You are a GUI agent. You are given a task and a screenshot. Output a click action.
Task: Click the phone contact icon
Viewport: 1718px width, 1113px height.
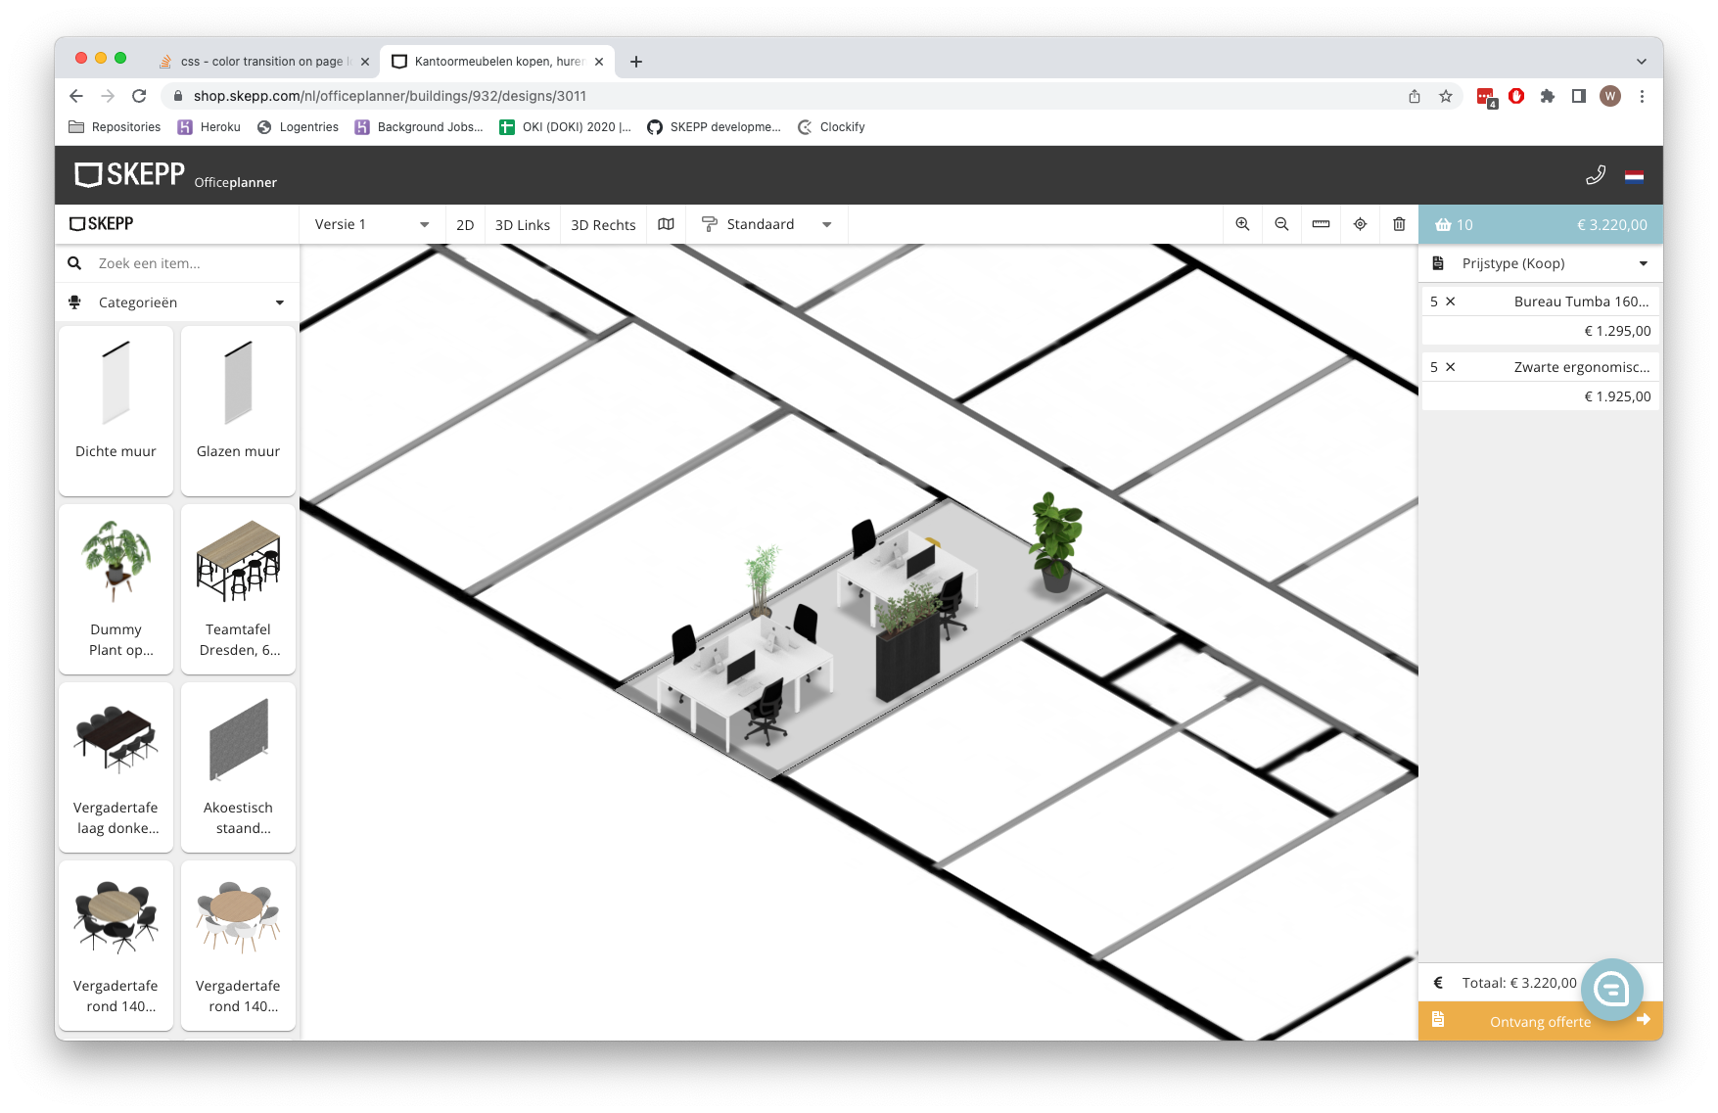pyautogui.click(x=1596, y=175)
